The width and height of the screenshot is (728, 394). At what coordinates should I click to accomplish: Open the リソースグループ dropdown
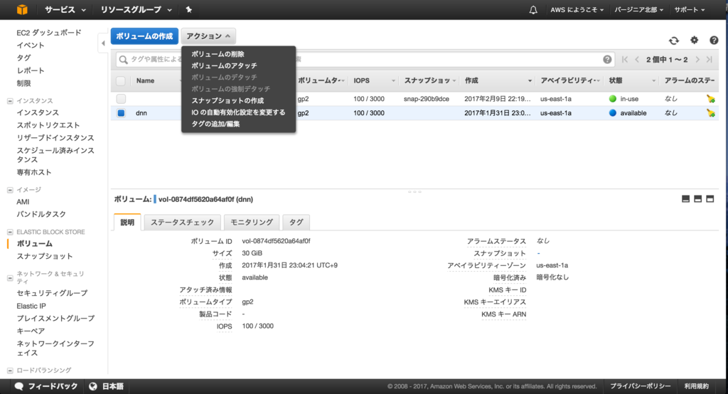[x=136, y=9]
